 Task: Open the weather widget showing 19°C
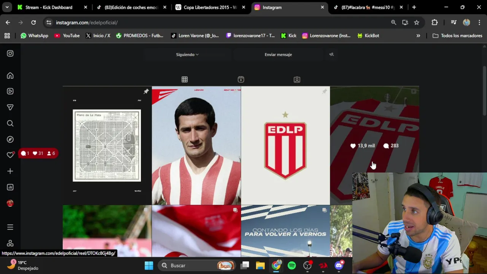23,265
